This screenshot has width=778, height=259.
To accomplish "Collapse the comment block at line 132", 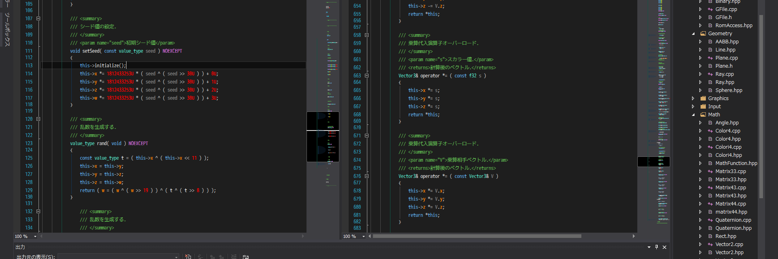I will point(38,212).
